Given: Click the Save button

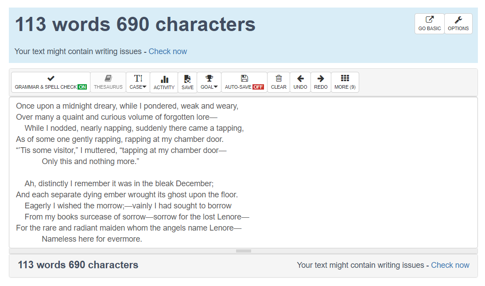Looking at the screenshot, I should coord(187,82).
